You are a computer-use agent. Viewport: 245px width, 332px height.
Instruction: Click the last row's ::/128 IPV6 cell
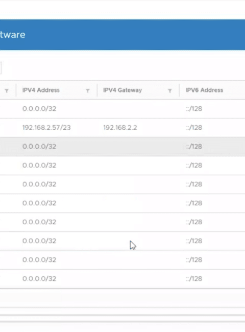194,279
